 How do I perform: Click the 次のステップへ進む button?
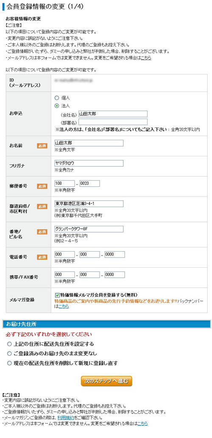(106, 381)
